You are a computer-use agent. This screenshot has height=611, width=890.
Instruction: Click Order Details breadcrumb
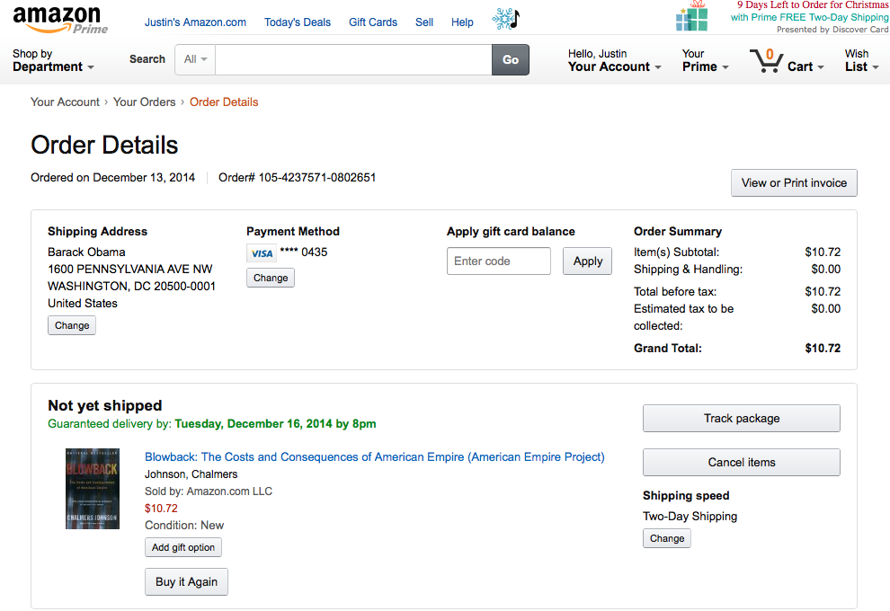224,102
